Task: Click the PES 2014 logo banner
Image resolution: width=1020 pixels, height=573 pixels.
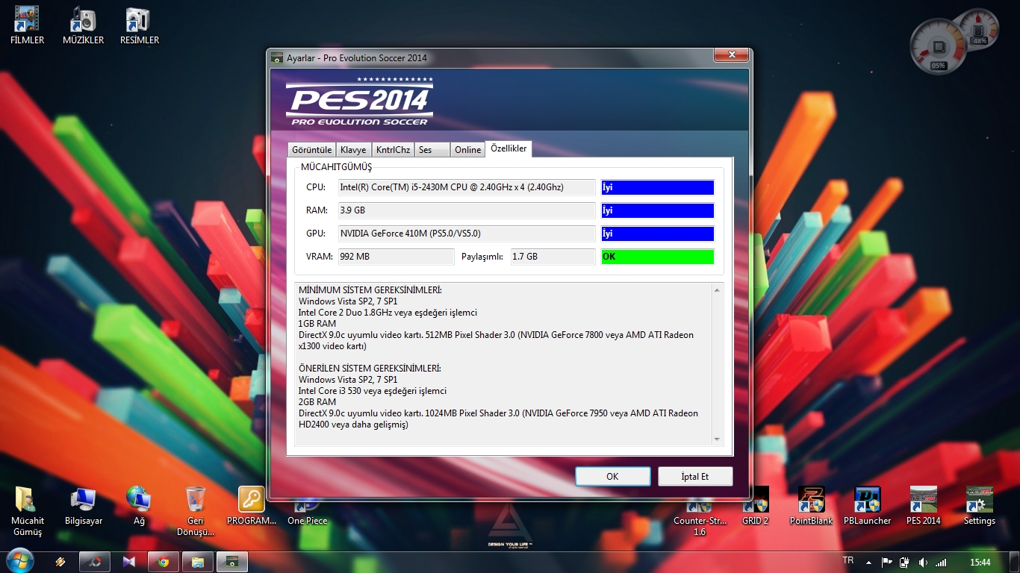Action: click(359, 101)
